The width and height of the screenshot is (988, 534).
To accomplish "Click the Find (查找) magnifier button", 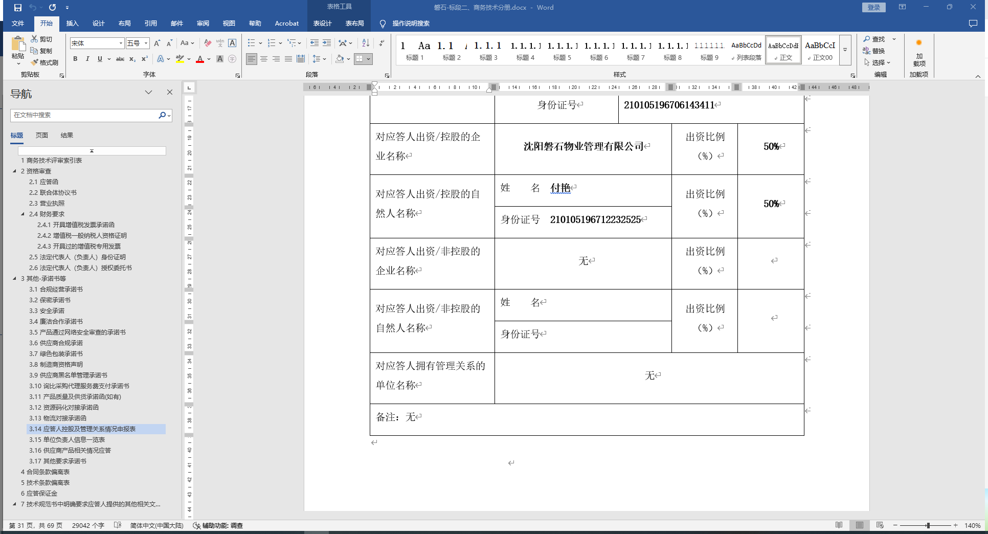I will point(874,39).
